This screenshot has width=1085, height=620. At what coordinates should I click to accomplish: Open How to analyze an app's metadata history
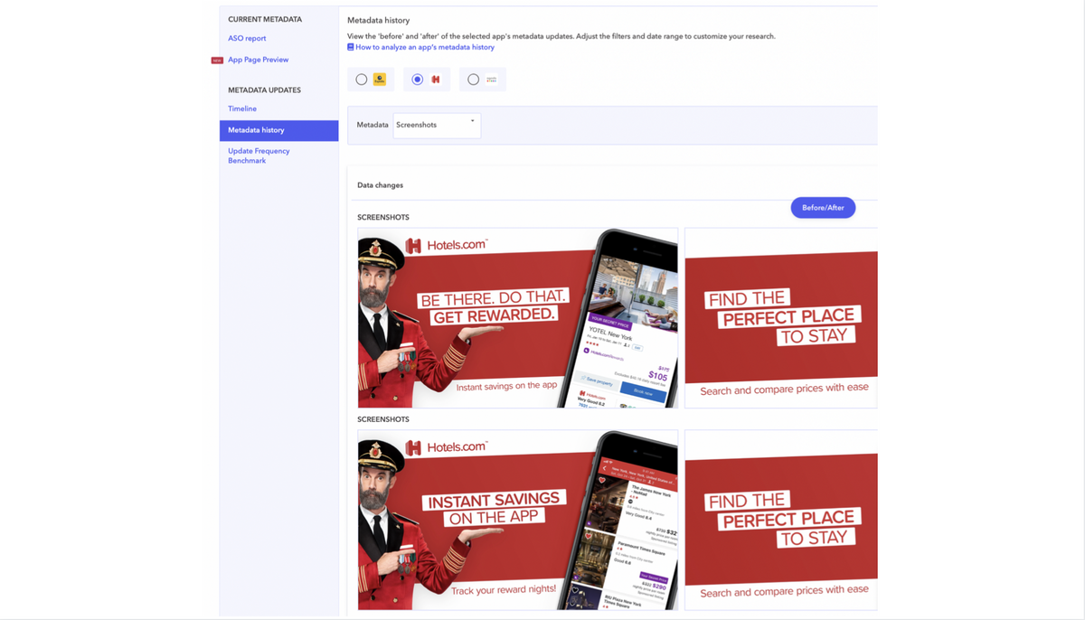(425, 47)
